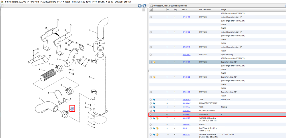Click the blue arrow icon for 400908A2

154,103
